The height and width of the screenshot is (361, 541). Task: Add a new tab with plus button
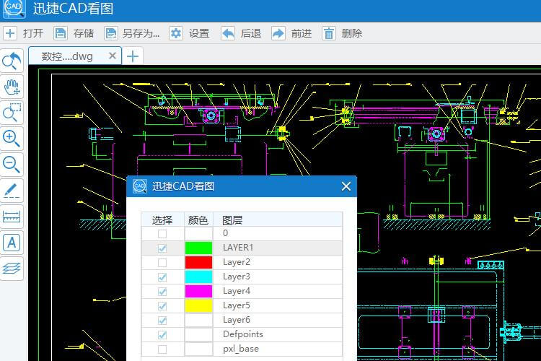[133, 56]
